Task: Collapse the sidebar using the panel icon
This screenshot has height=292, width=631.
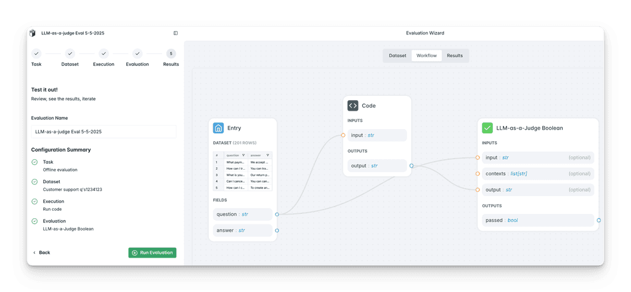Action: [x=176, y=33]
